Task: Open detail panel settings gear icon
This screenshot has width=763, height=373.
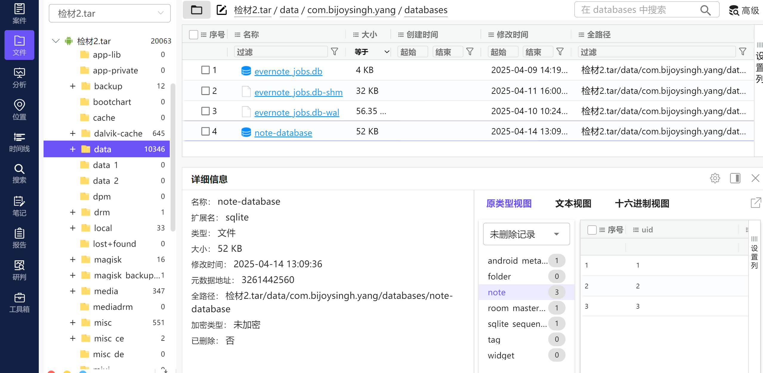Action: 715,178
